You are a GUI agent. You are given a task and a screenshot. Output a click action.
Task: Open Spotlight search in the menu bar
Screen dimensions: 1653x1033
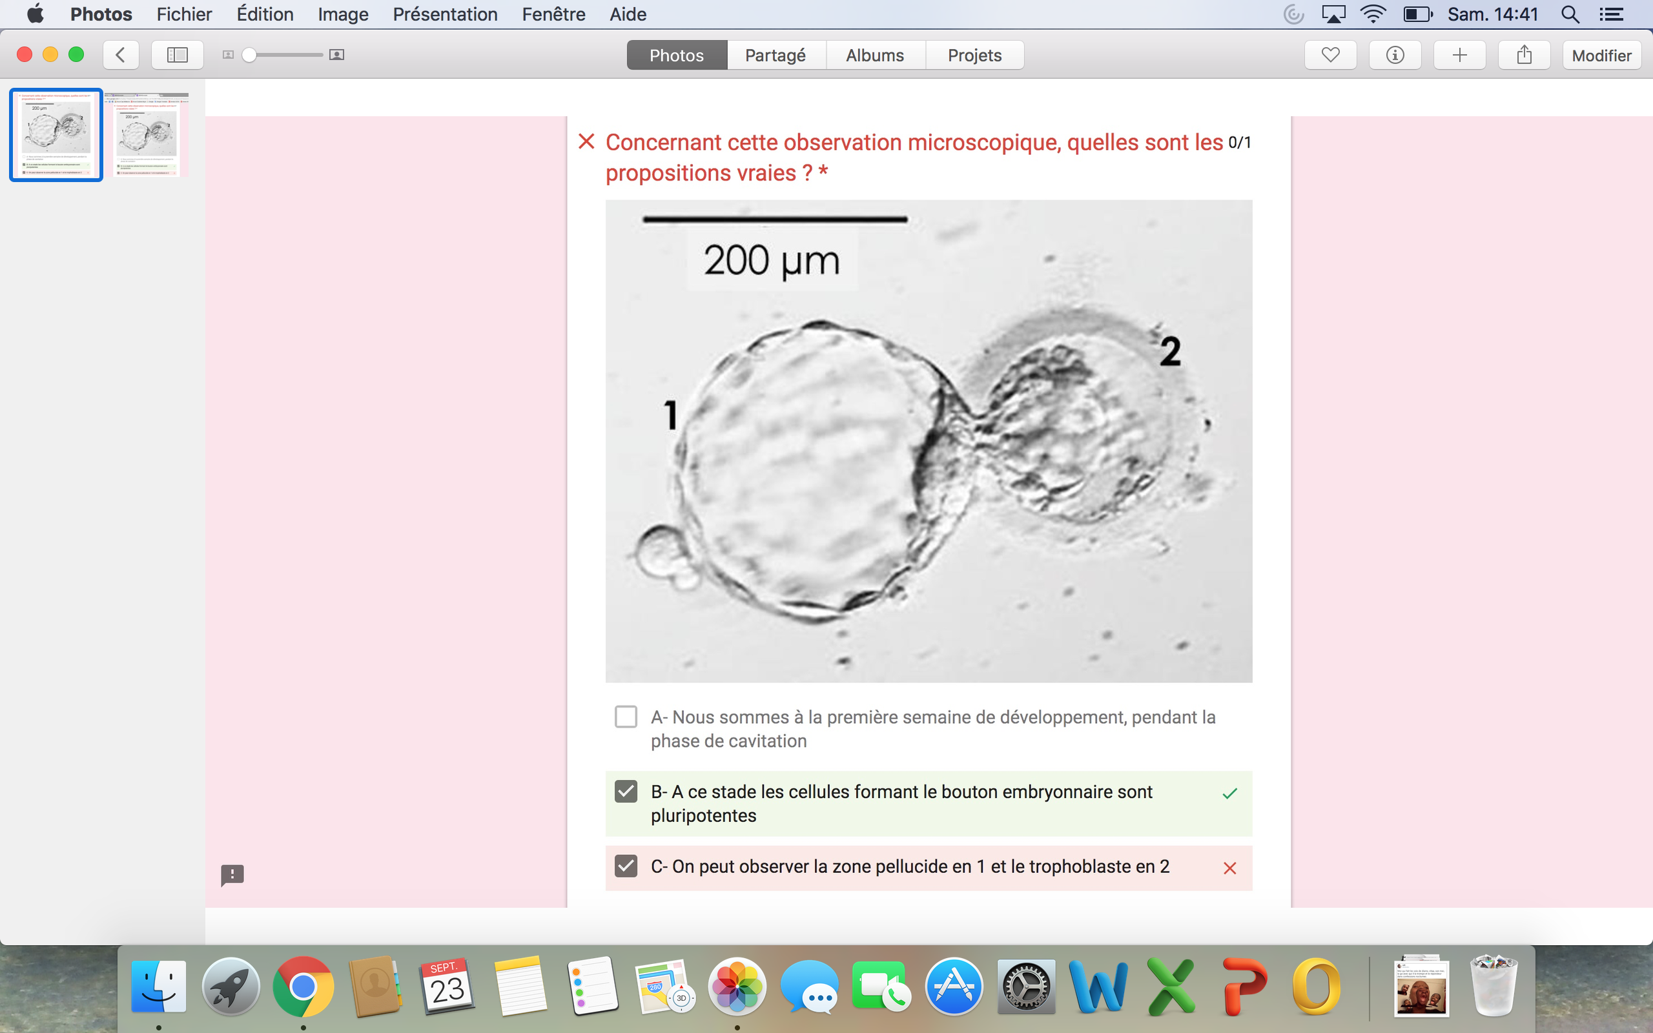point(1570,14)
